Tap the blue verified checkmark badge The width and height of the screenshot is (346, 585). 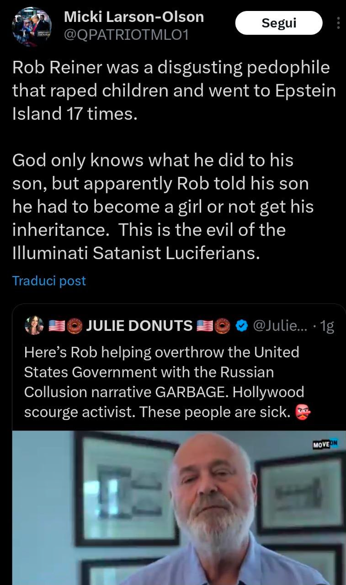pos(242,325)
